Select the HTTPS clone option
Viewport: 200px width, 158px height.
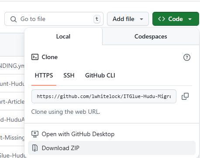tap(44, 75)
